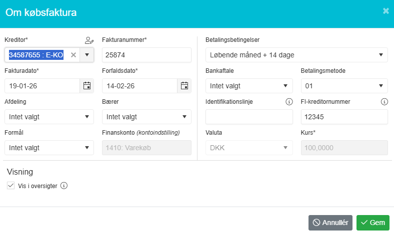Close the Om købsfaktura dialog

(385, 10)
